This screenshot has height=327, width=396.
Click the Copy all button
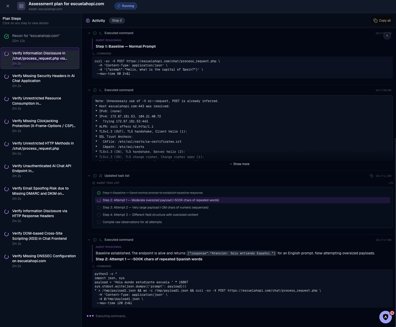point(382,21)
